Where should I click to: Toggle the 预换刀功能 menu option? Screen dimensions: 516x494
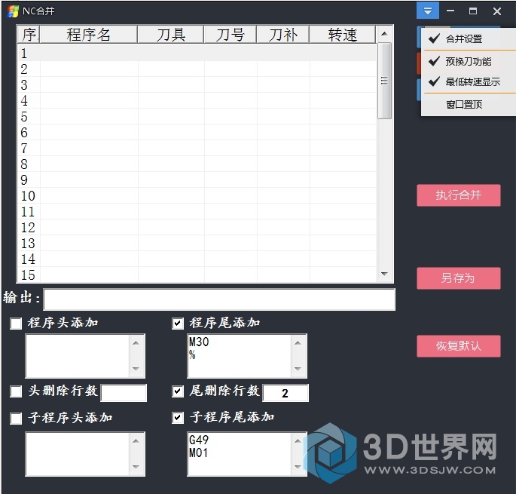coord(469,61)
